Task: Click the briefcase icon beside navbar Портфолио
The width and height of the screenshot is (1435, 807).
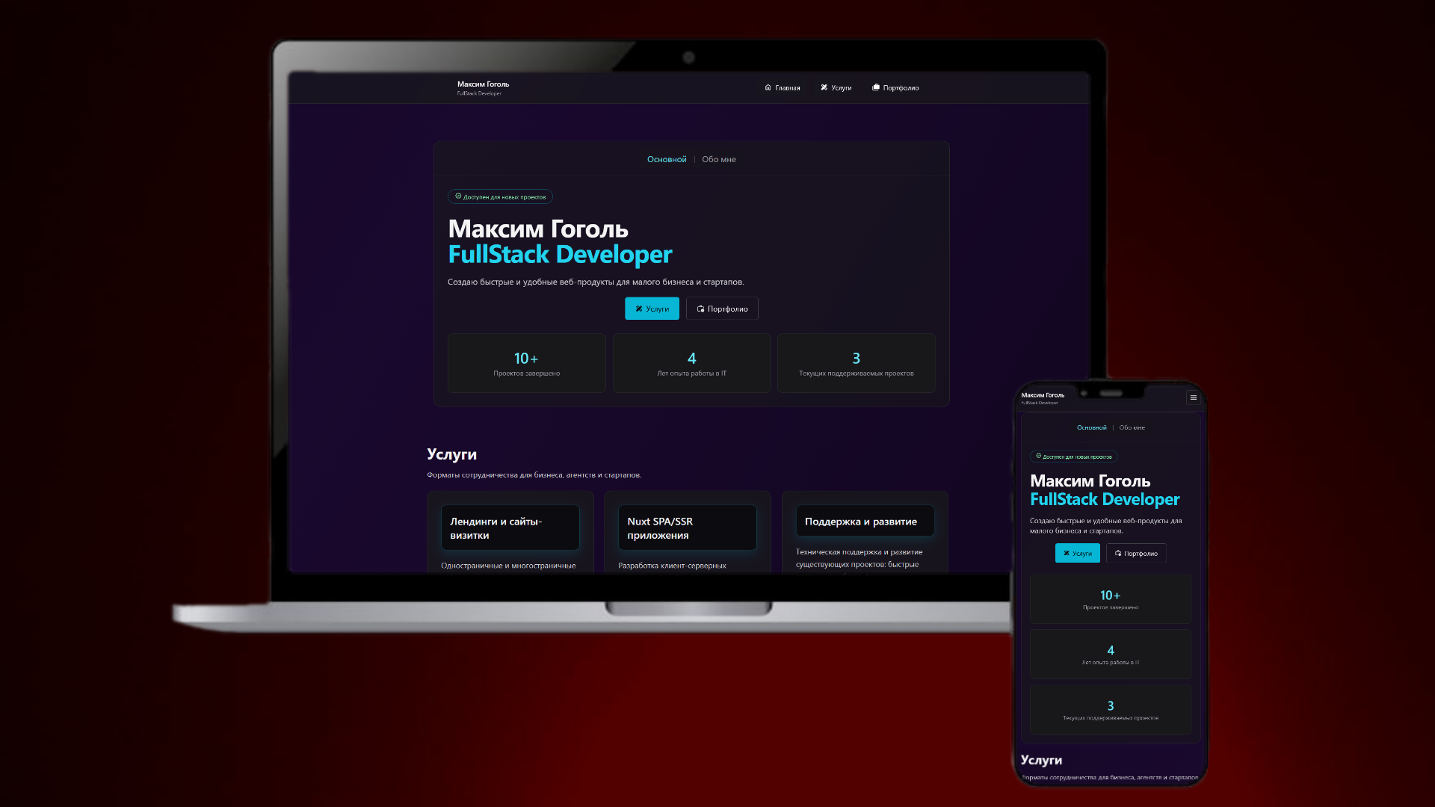Action: 876,87
